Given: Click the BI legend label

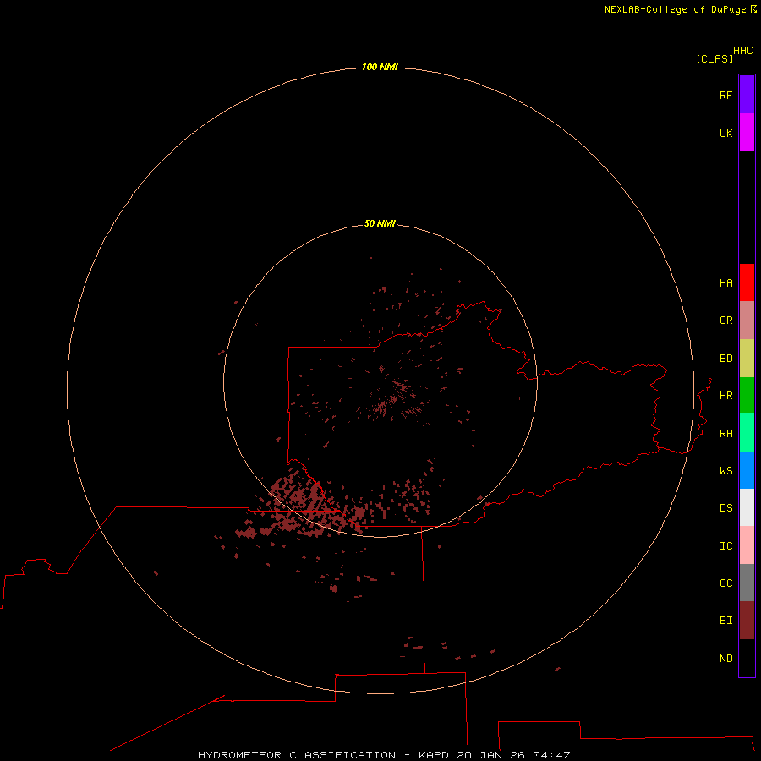Looking at the screenshot, I should tap(725, 621).
